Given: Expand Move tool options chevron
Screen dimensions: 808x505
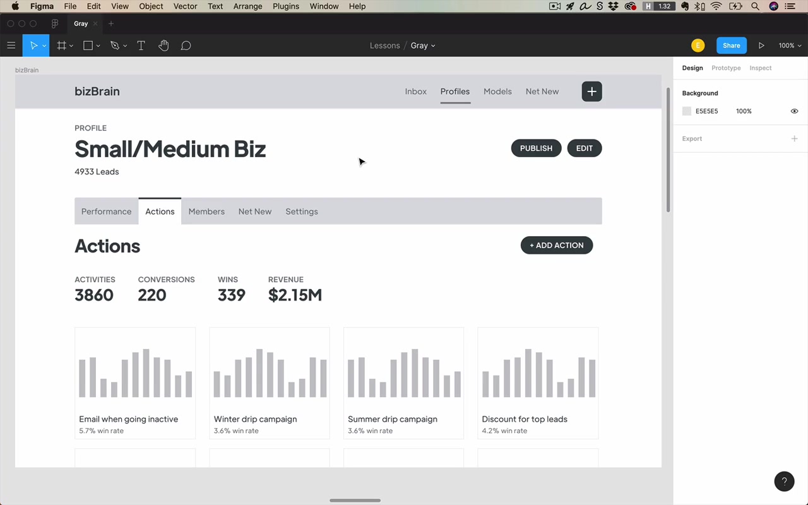Looking at the screenshot, I should pyautogui.click(x=44, y=46).
